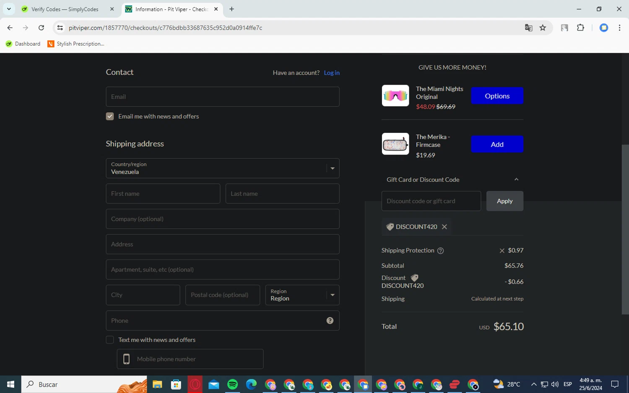Open a new browser tab

pyautogui.click(x=231, y=9)
